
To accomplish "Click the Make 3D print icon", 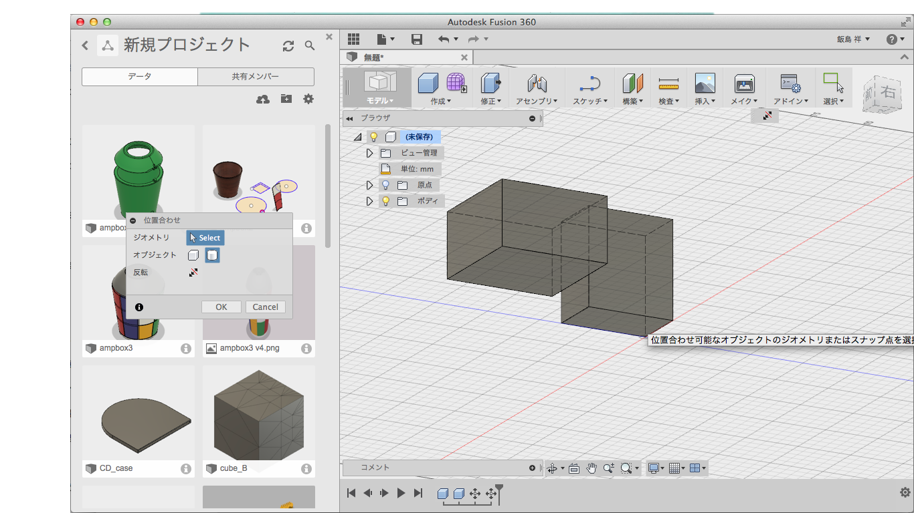I will [x=744, y=83].
